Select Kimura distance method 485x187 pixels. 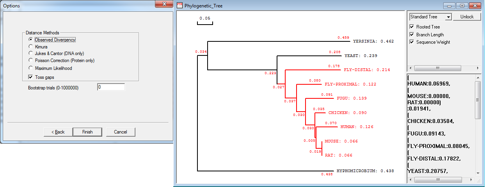point(38,47)
